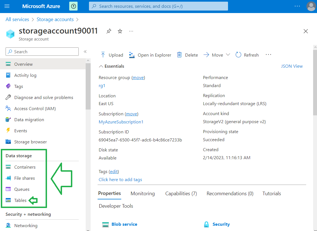
Task: Click the Storage browser icon
Action: [8, 142]
